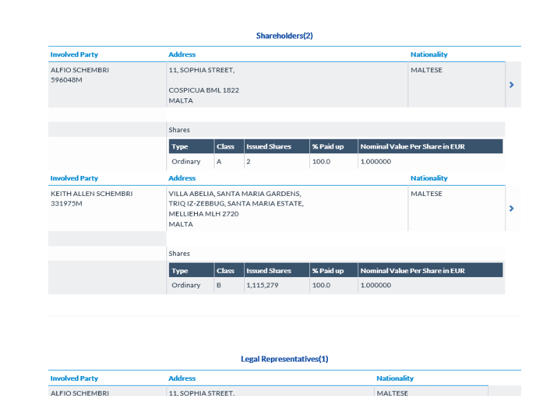The image size is (550, 396).
Task: Expand the Keith Allen Schembri row arrow
Action: coord(511,208)
